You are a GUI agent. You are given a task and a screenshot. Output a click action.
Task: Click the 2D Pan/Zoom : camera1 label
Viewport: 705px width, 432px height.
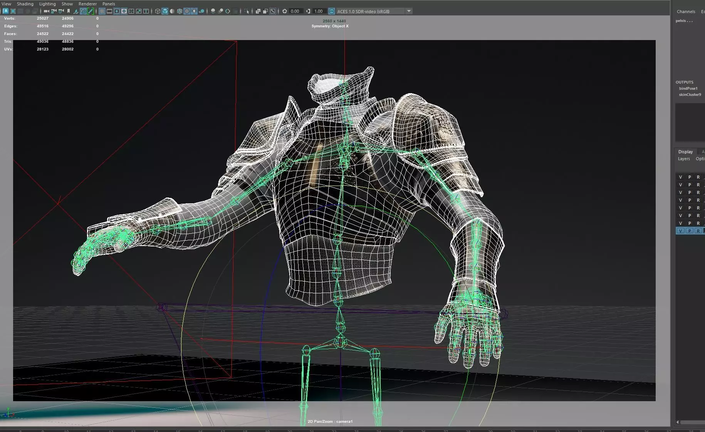[330, 422]
